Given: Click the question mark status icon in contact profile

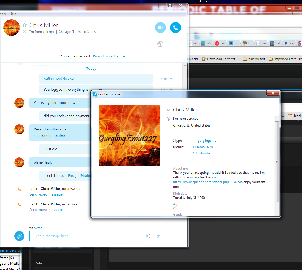Looking at the screenshot, I should (x=168, y=119).
